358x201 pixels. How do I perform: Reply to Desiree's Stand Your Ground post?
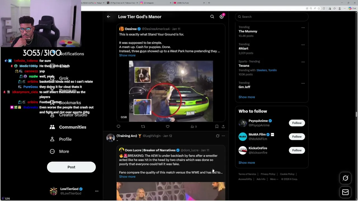tap(118, 126)
